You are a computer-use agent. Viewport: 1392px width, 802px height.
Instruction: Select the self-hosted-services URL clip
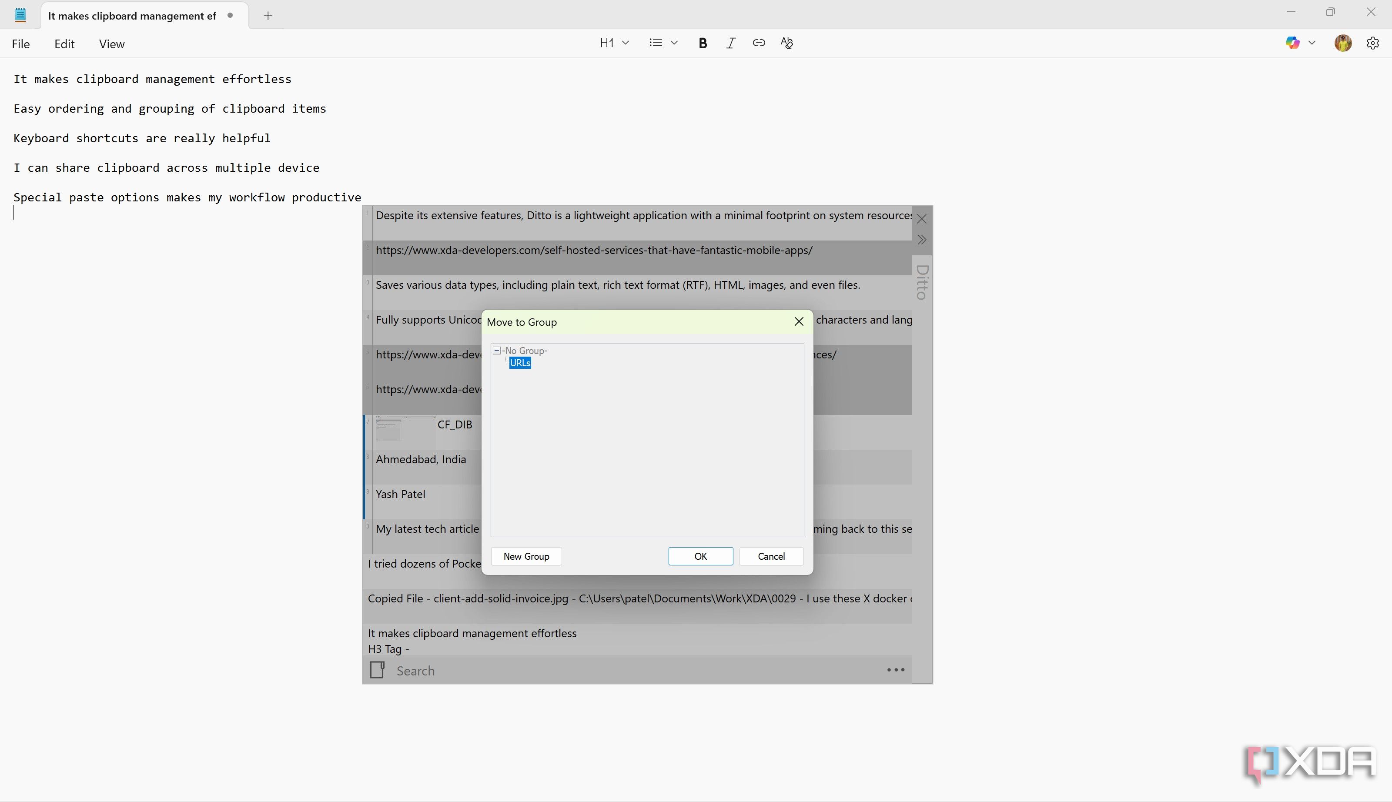[637, 257]
